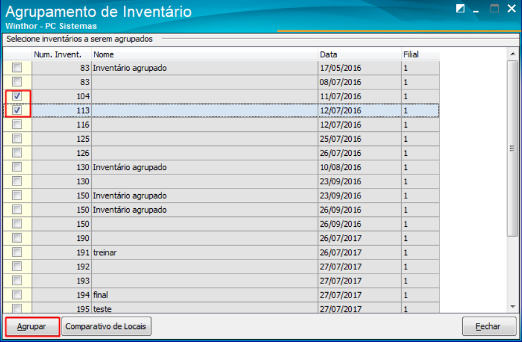Check inventory 116 checkbox

(17, 124)
